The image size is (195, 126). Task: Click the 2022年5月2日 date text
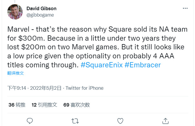tap(46, 88)
